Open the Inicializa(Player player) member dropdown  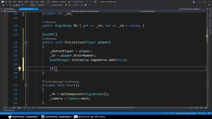[x=172, y=11]
